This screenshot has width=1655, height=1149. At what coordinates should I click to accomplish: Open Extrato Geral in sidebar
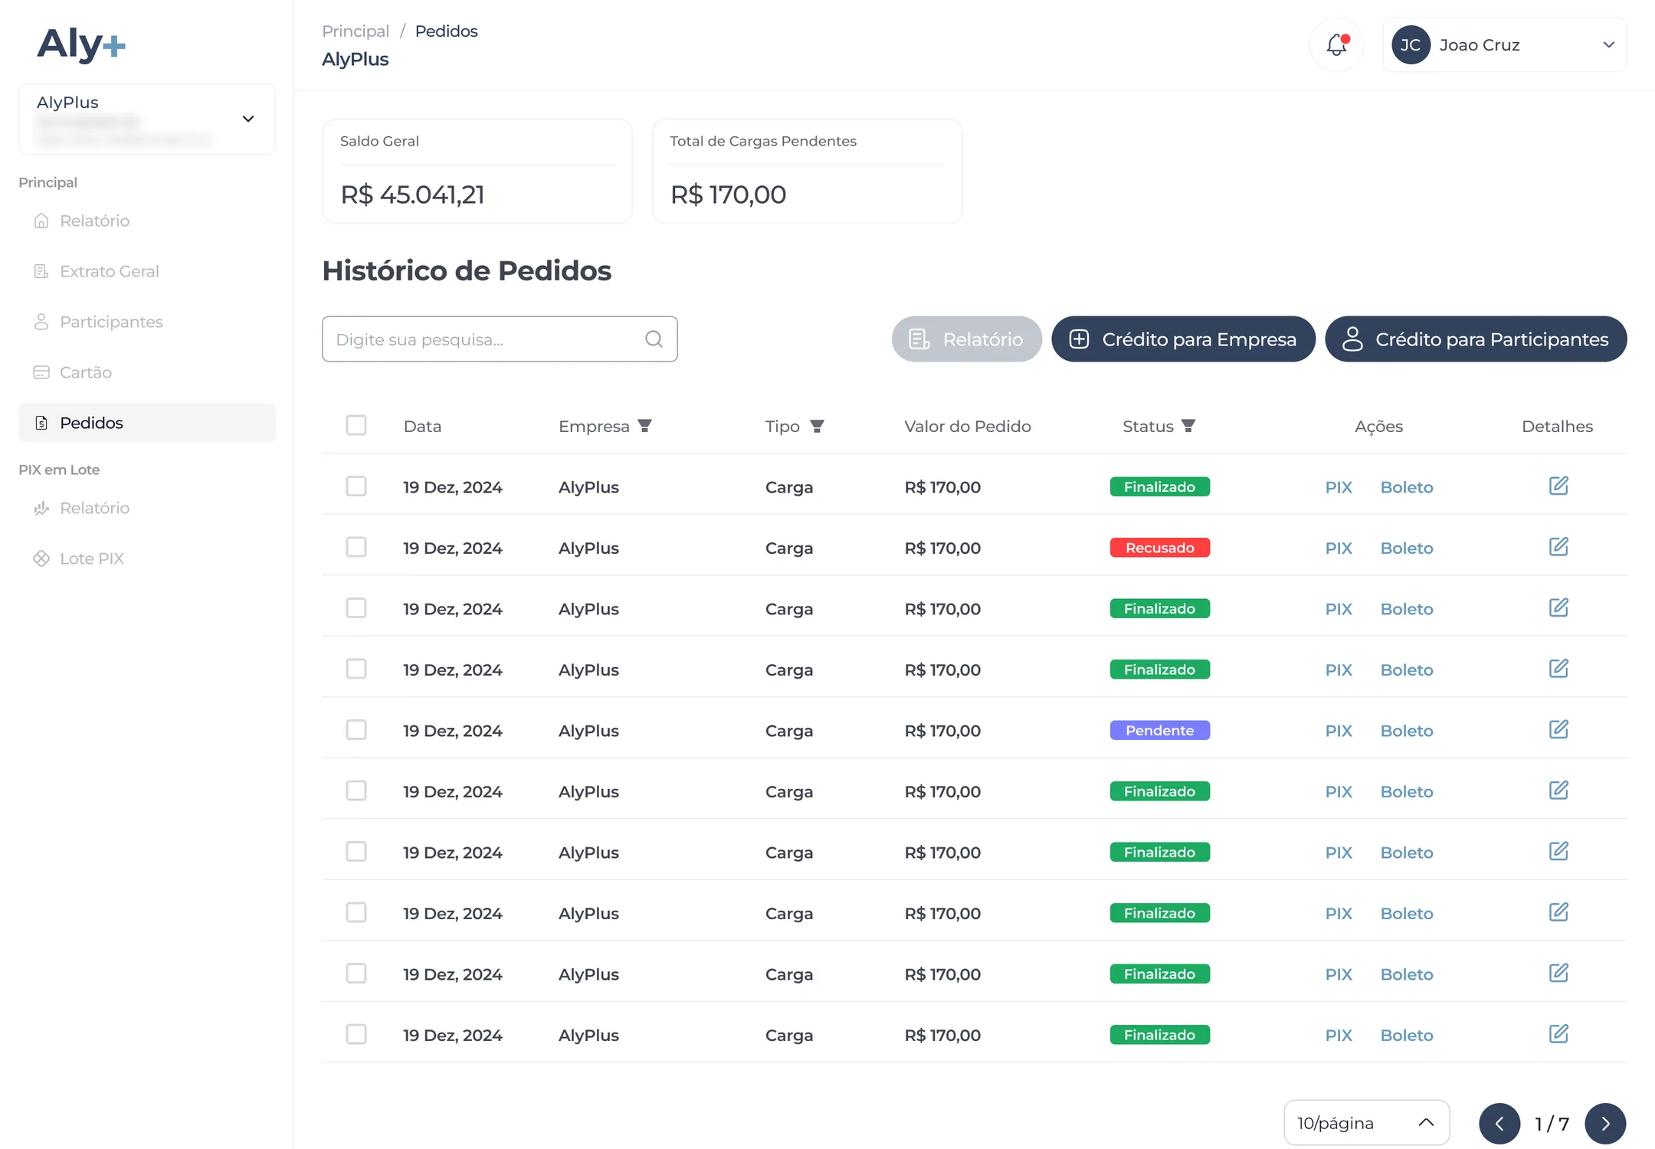point(147,271)
